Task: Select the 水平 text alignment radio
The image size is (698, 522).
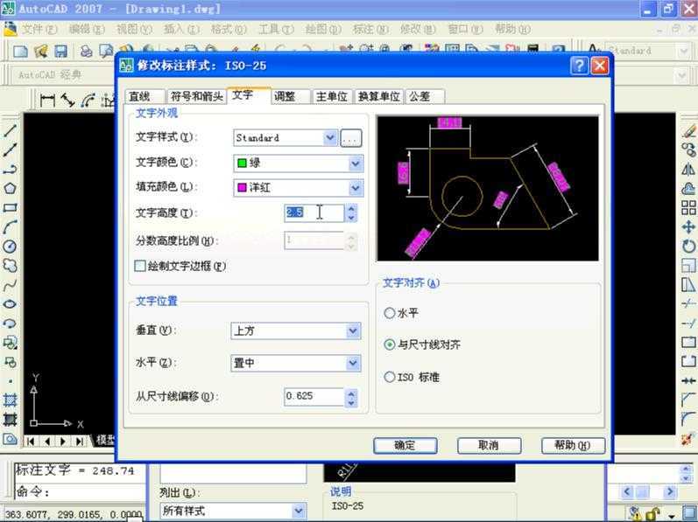Action: 389,313
